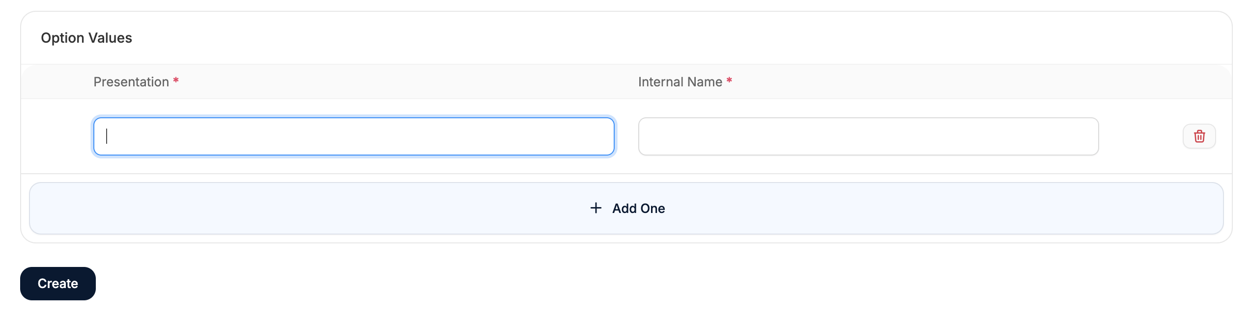Focus the Presentation text field
Screen dimensions: 1250x317
[x=354, y=136]
